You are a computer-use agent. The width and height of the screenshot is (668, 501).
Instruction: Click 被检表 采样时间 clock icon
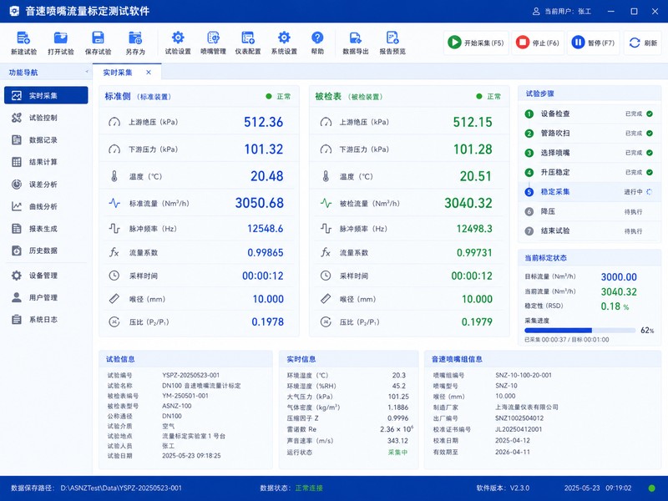pos(326,276)
